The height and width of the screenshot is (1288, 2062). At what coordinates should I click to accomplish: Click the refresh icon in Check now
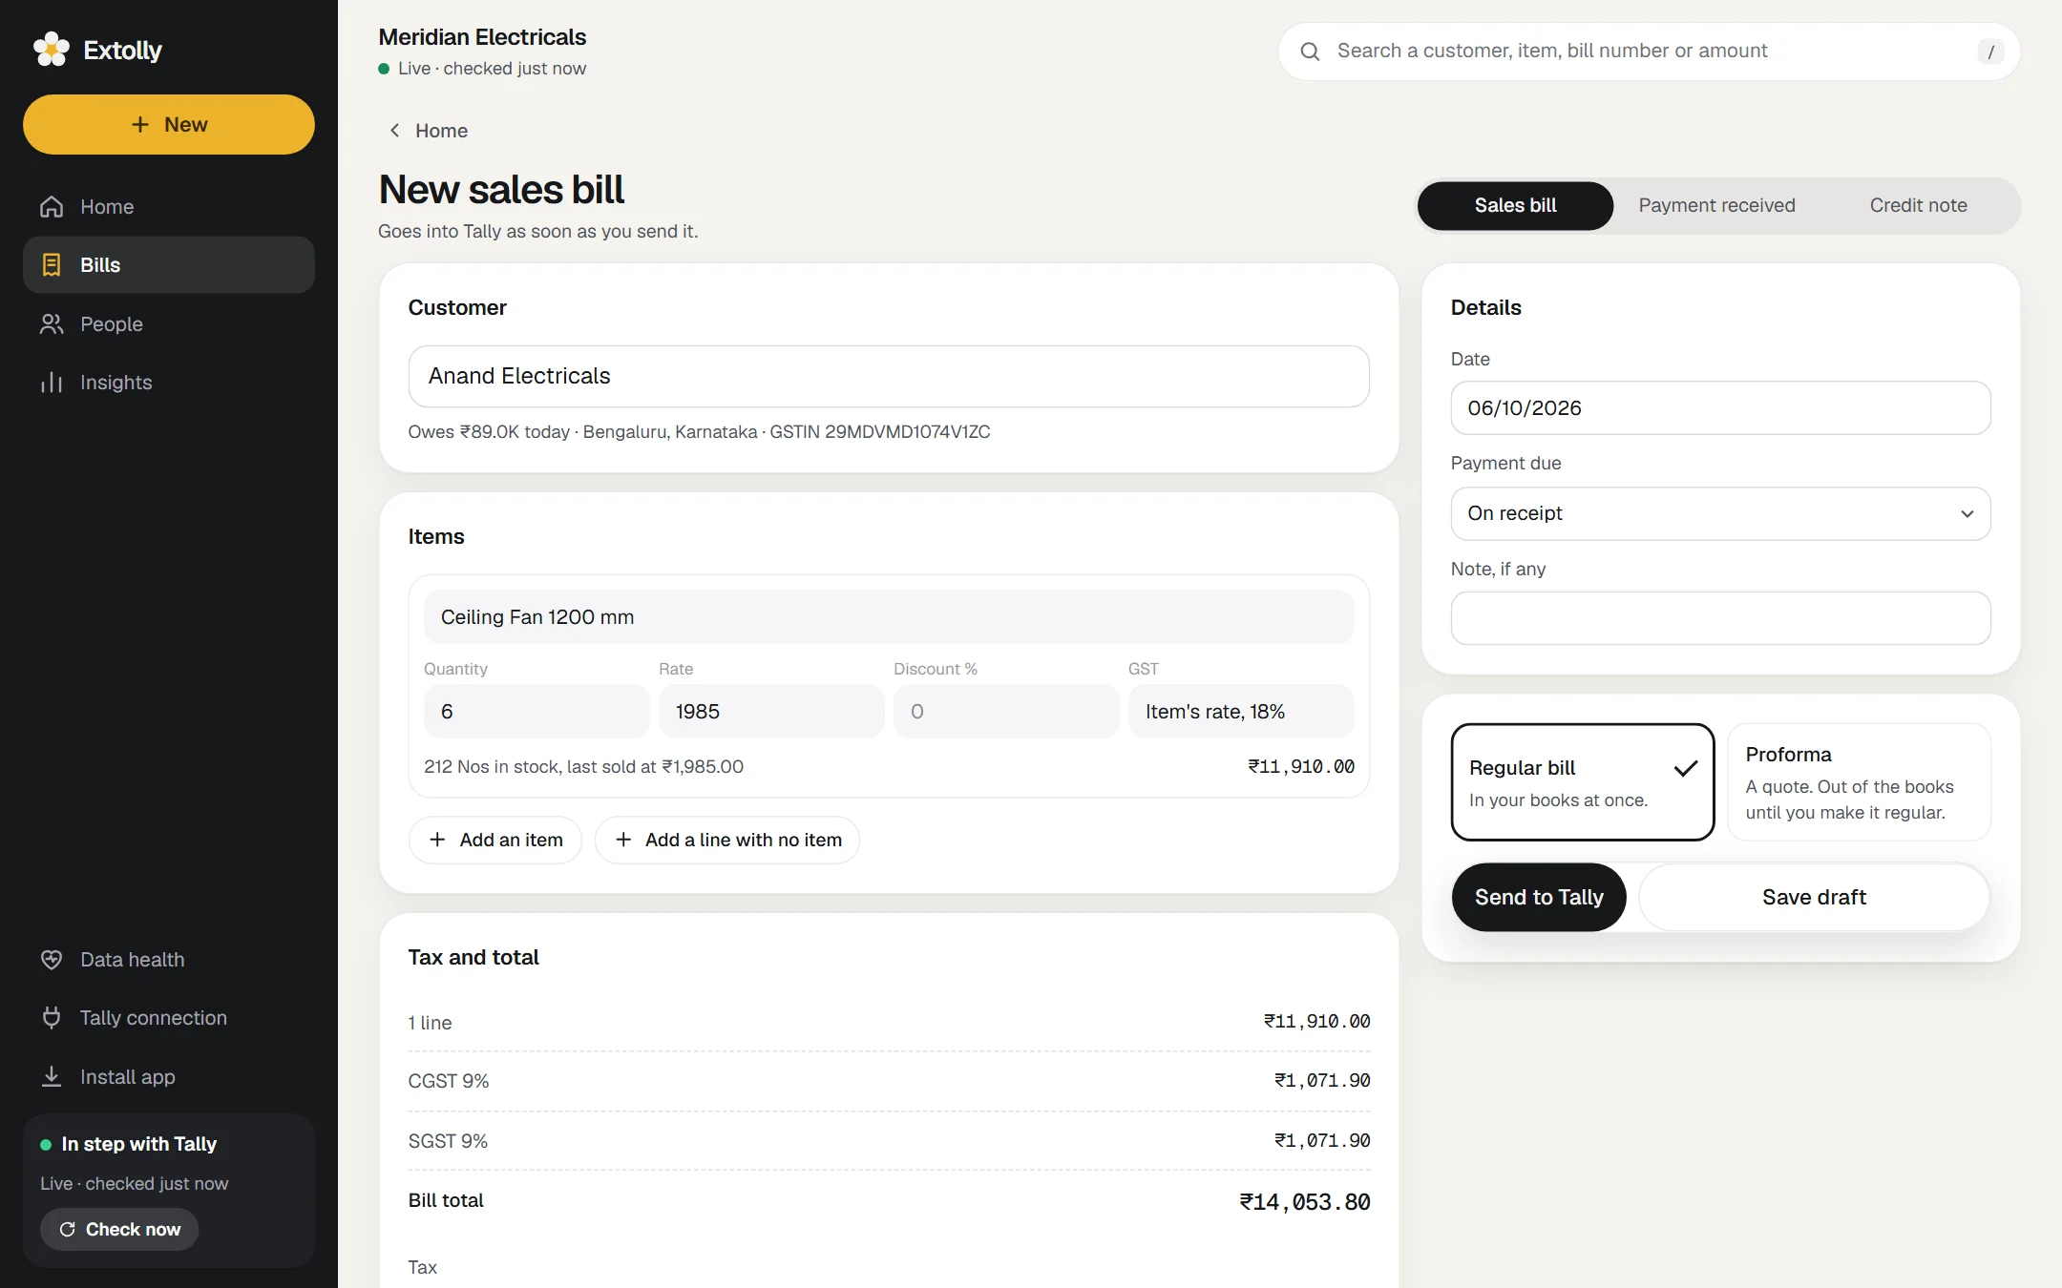68,1229
